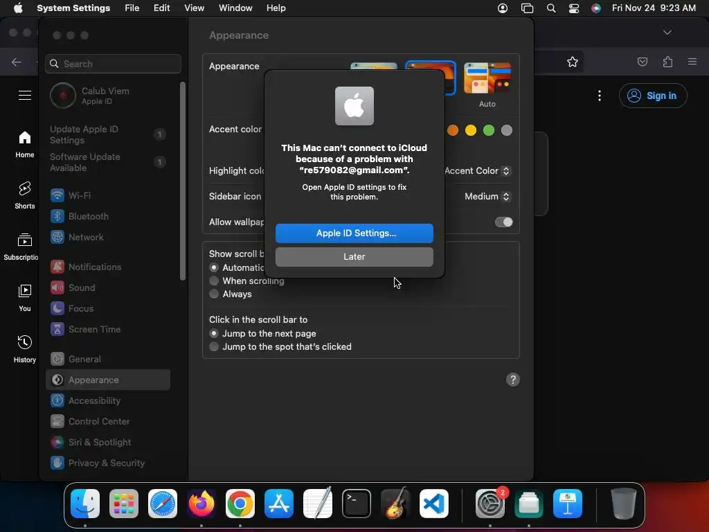Image resolution: width=709 pixels, height=532 pixels.
Task: Select the Auto appearance thumbnail
Action: tap(487, 79)
